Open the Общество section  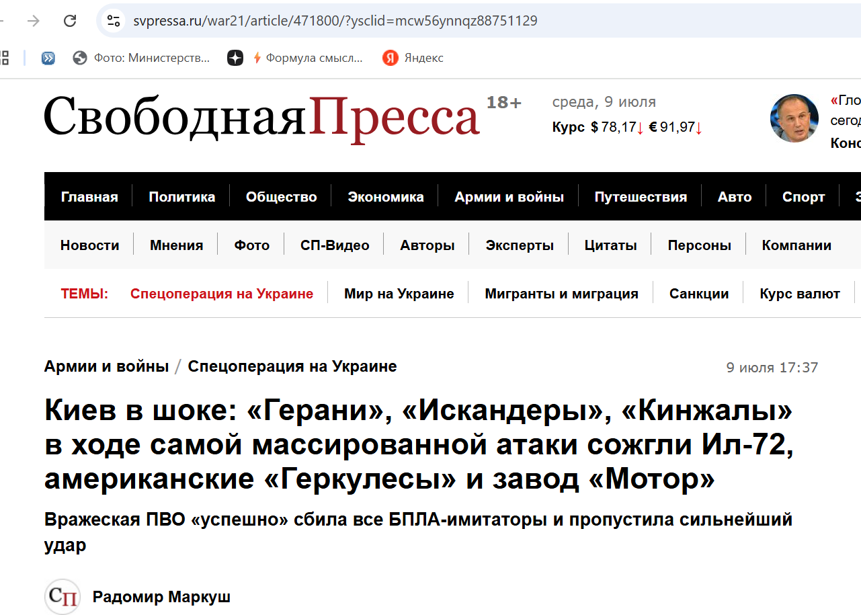pos(282,197)
